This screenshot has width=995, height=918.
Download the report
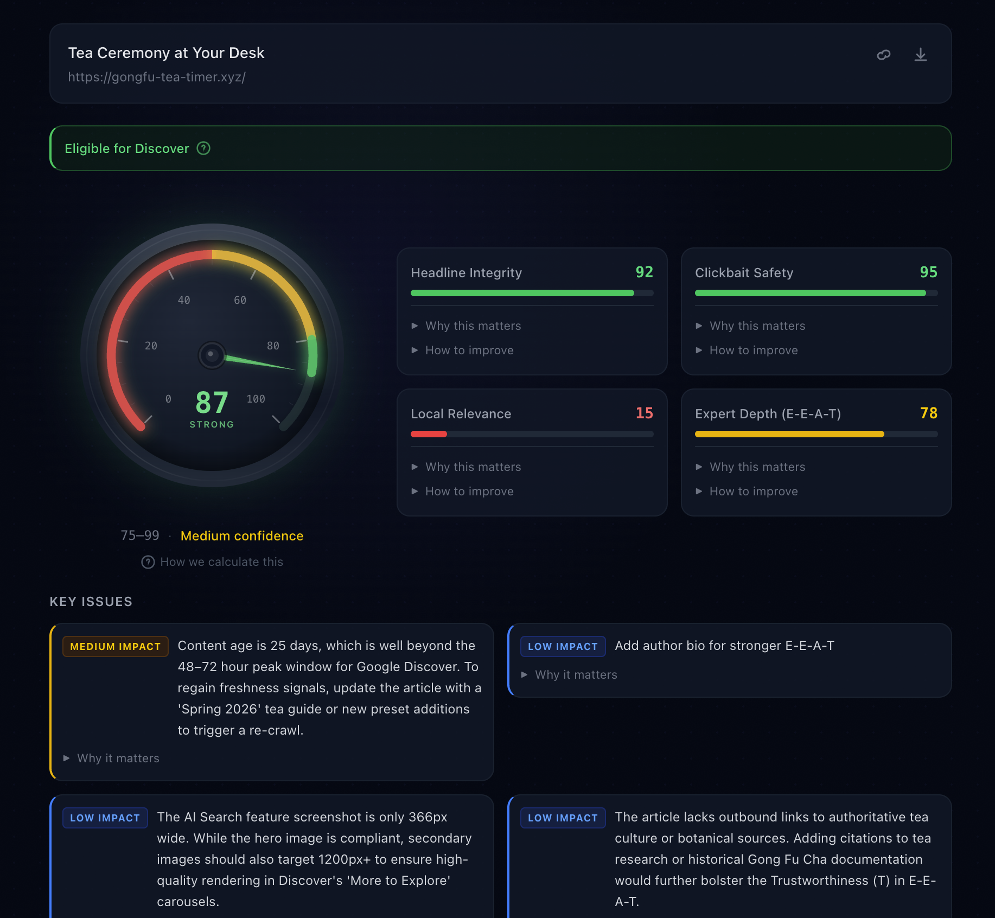click(920, 54)
